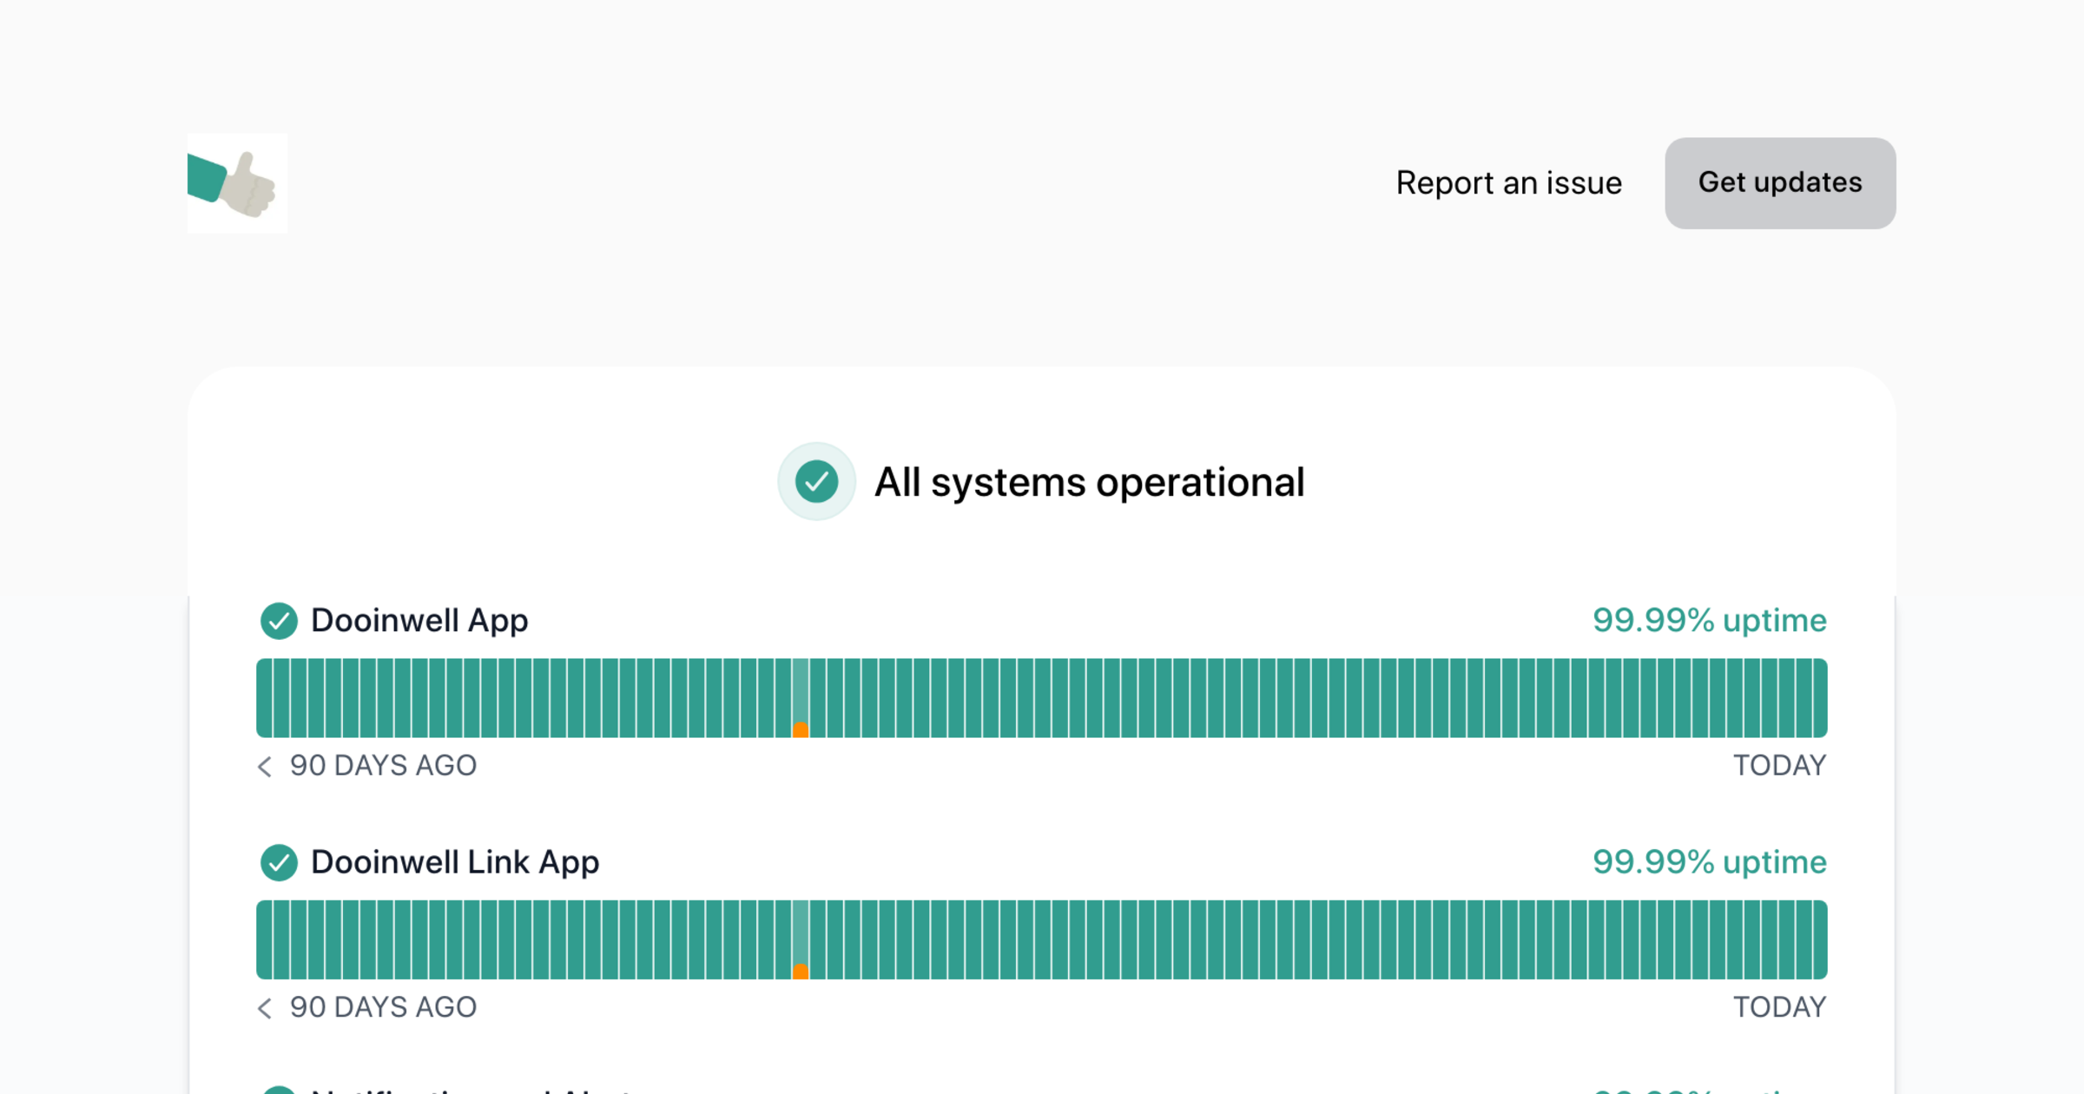
Task: Click the Dooinwell App 99.99% uptime text
Action: point(1709,621)
